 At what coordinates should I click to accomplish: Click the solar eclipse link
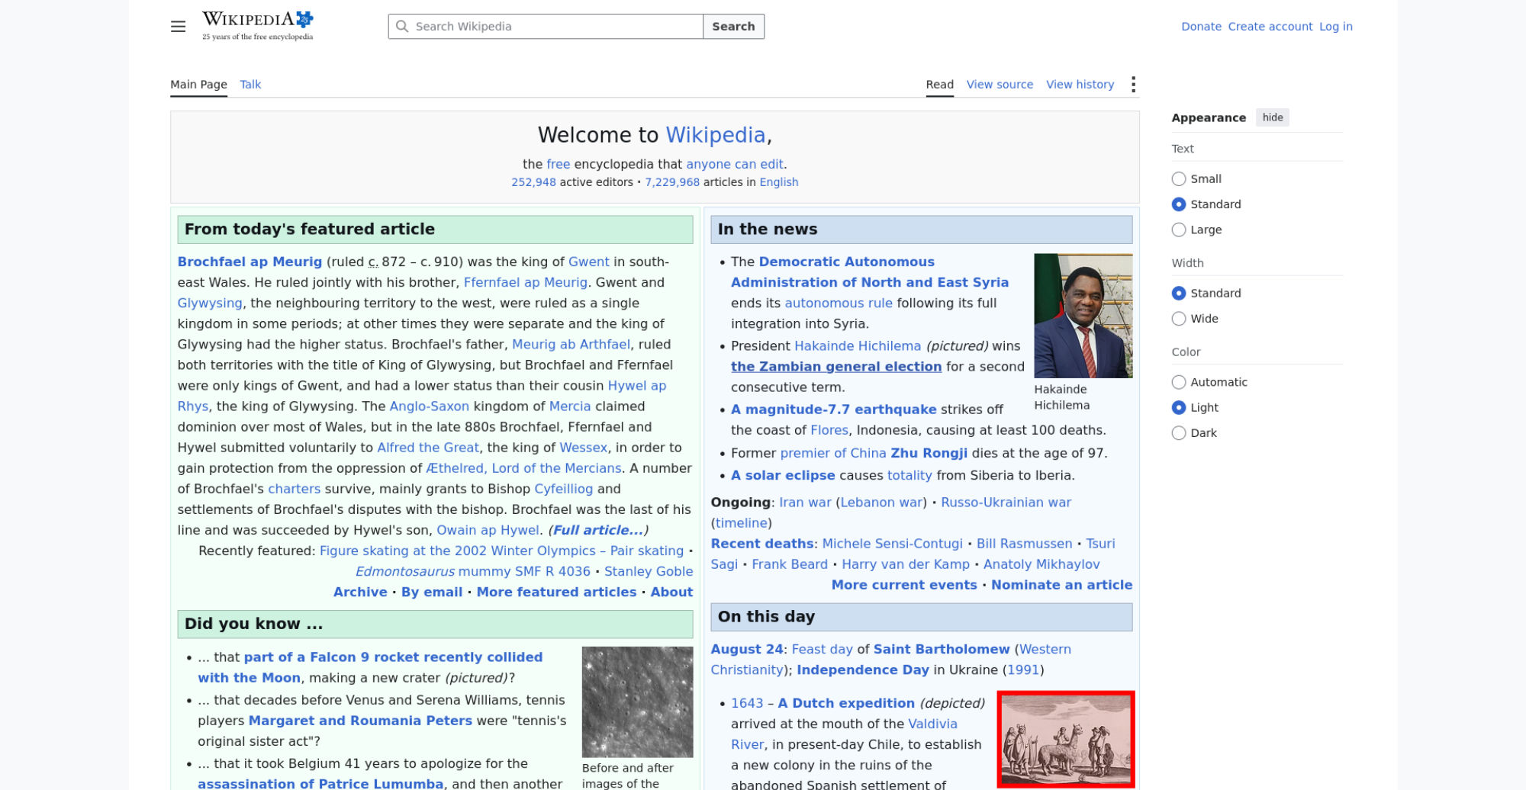point(783,475)
